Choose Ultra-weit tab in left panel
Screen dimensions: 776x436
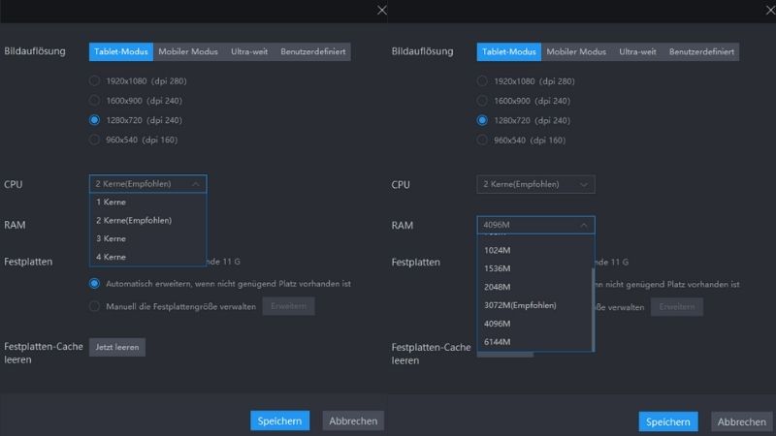point(249,51)
